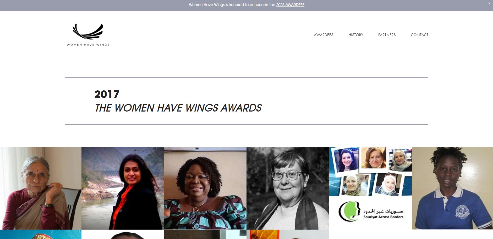493x239 pixels.
Task: Click the woman in teal patterned dress
Action: point(205,188)
